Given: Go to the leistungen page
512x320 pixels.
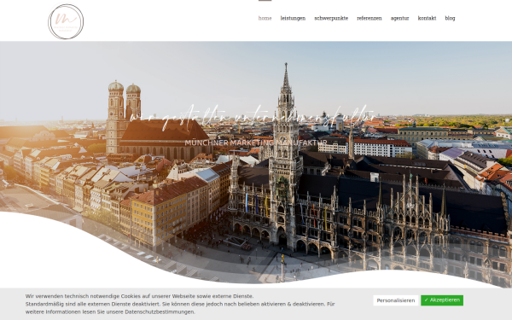Looking at the screenshot, I should pos(293,18).
